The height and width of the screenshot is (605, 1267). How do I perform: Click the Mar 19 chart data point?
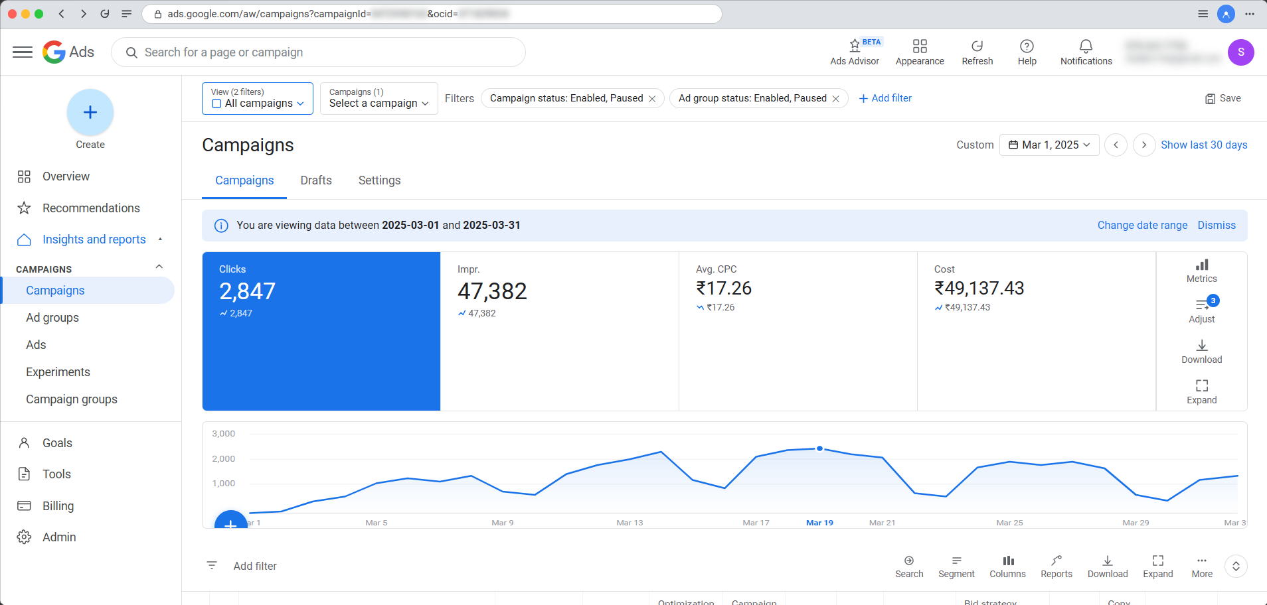[820, 448]
